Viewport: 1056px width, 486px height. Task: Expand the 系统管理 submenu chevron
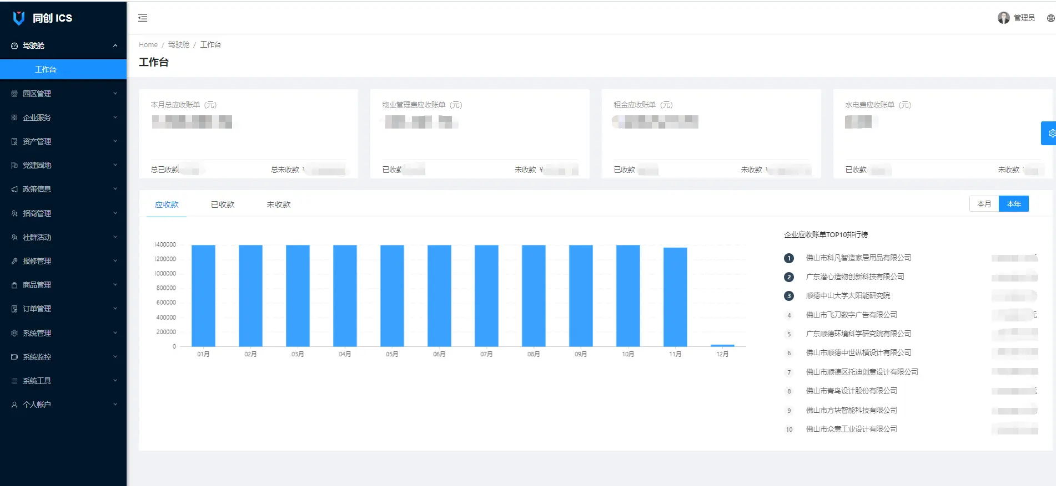(115, 332)
